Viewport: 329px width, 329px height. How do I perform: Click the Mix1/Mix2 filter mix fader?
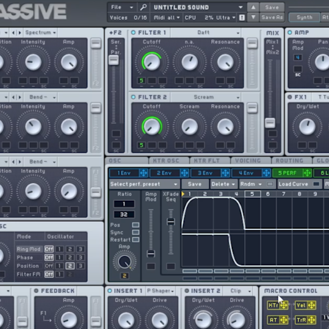[x=270, y=123]
